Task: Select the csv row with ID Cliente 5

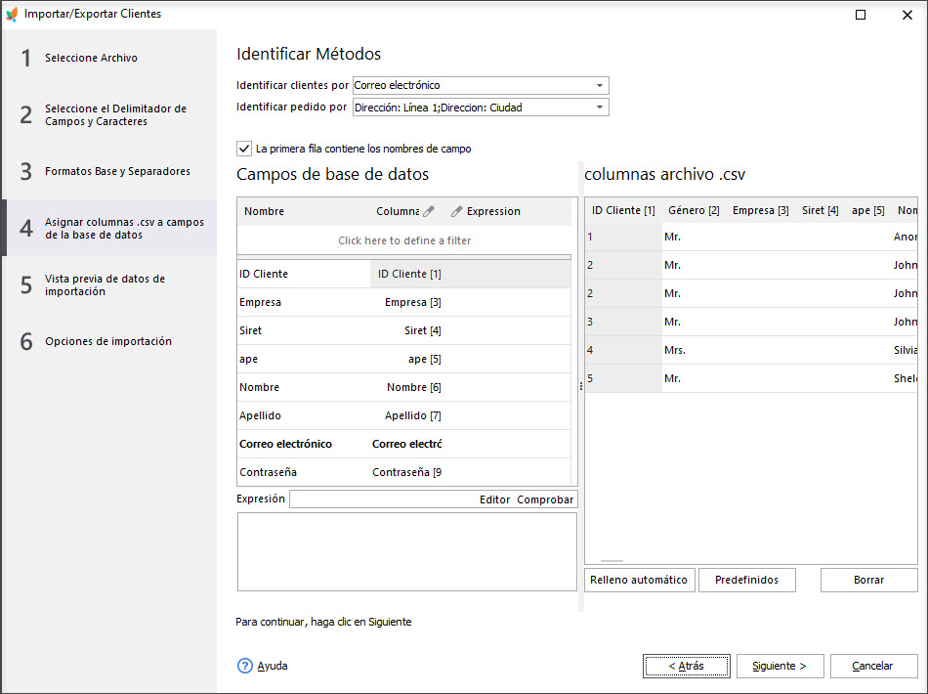Action: 751,378
